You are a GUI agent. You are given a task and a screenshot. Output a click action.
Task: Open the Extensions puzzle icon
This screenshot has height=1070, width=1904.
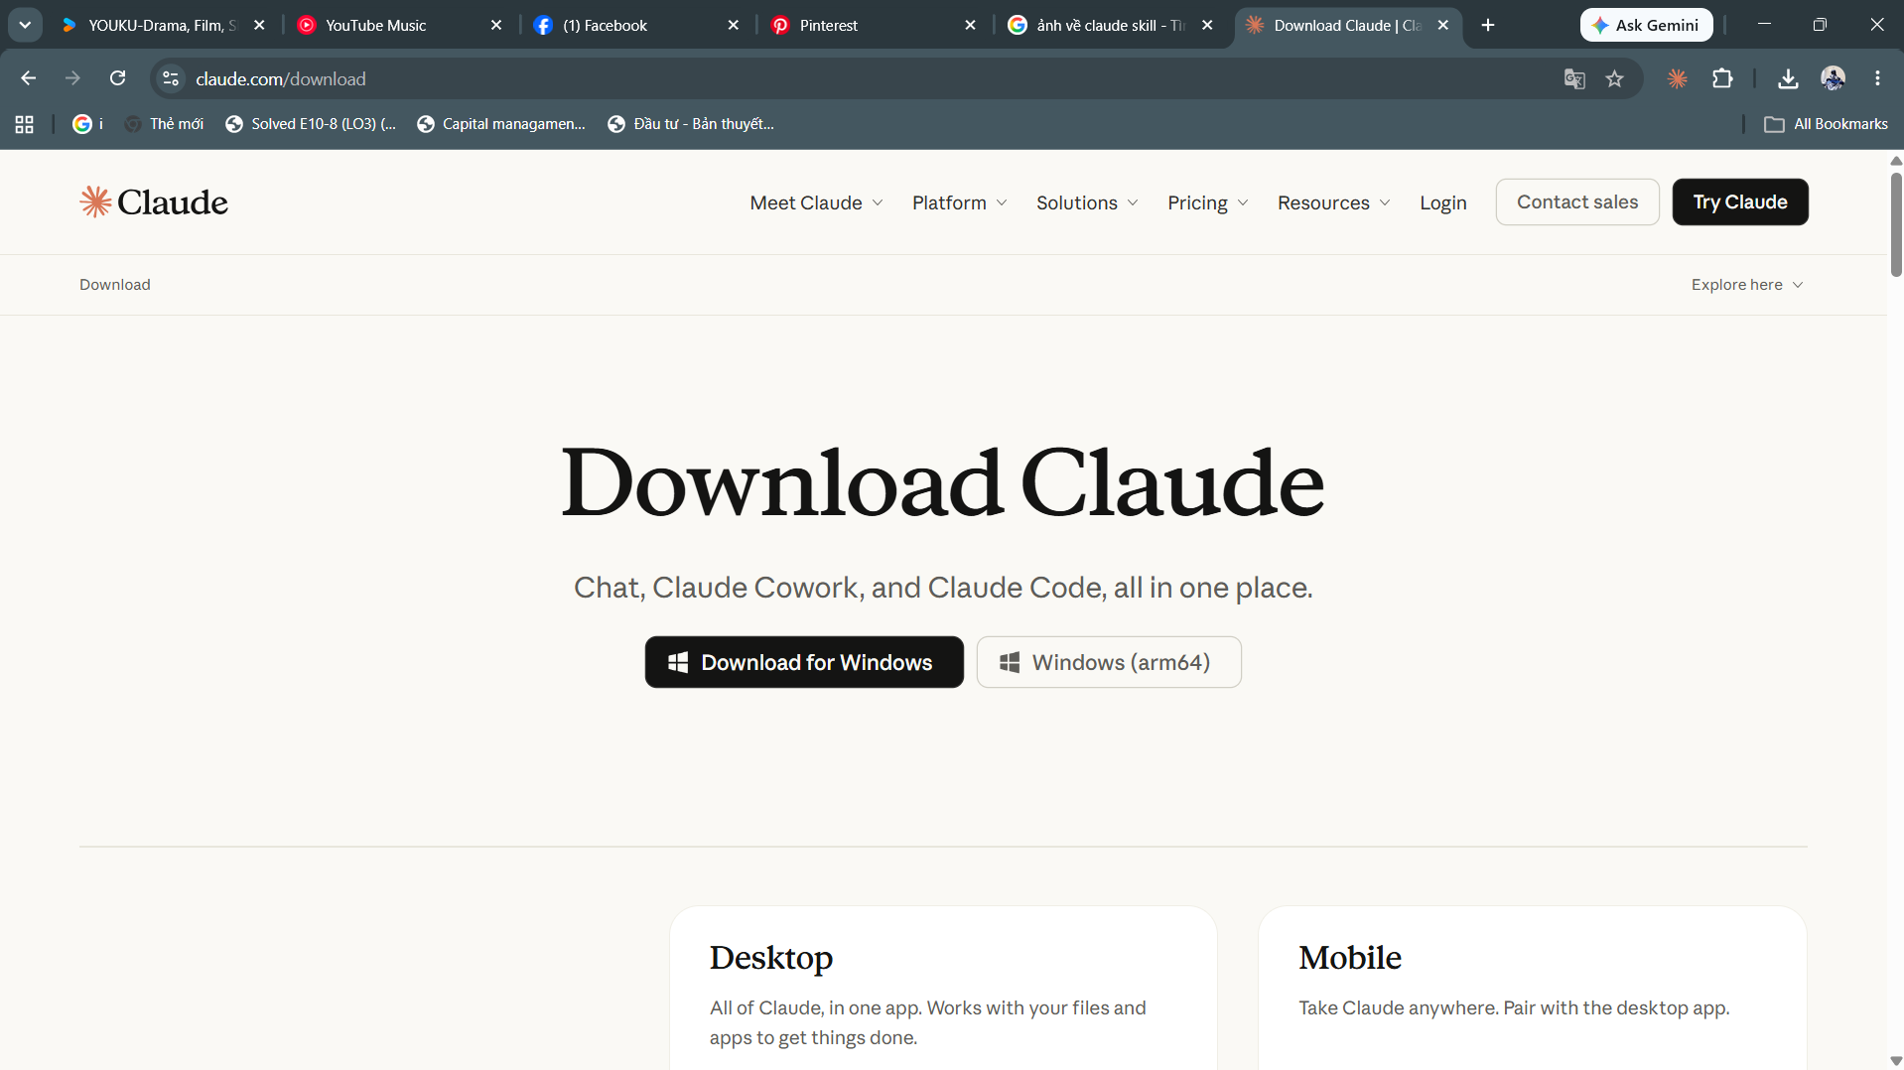tap(1722, 78)
